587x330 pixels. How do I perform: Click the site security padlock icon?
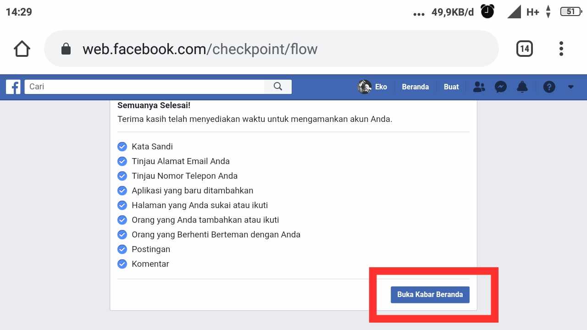pyautogui.click(x=66, y=49)
